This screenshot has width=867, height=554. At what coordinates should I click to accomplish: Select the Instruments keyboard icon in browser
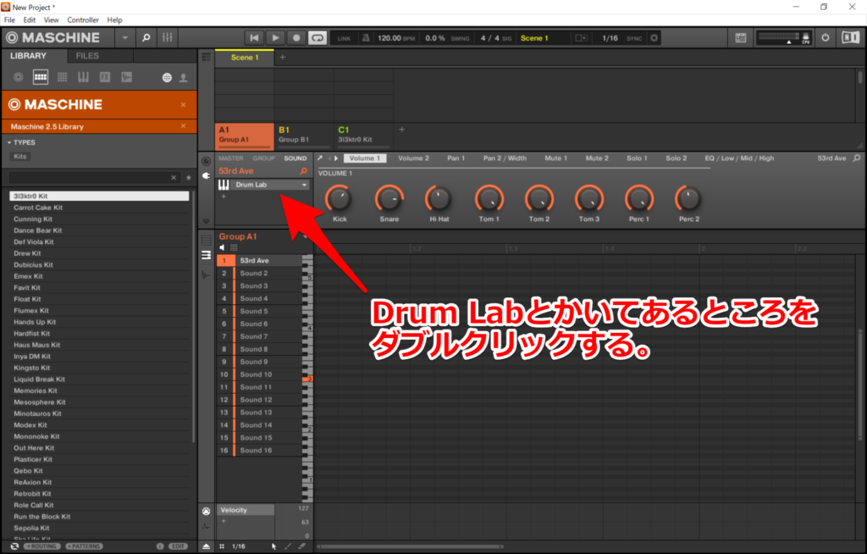[83, 77]
